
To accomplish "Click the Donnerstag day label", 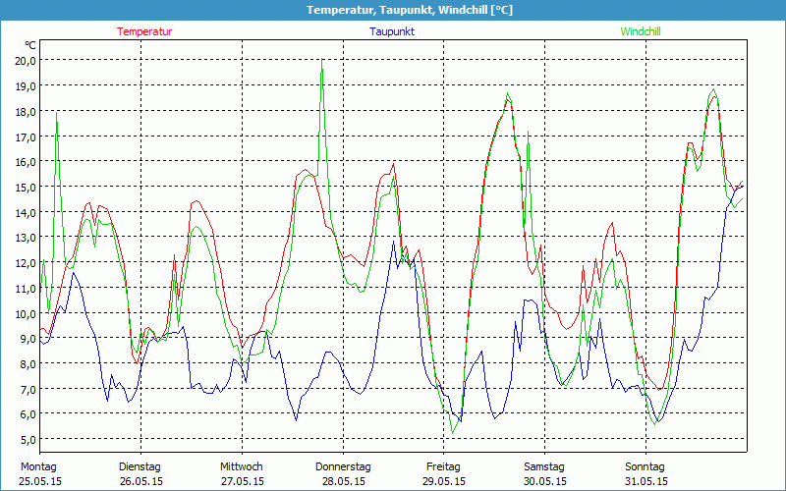I will click(343, 467).
